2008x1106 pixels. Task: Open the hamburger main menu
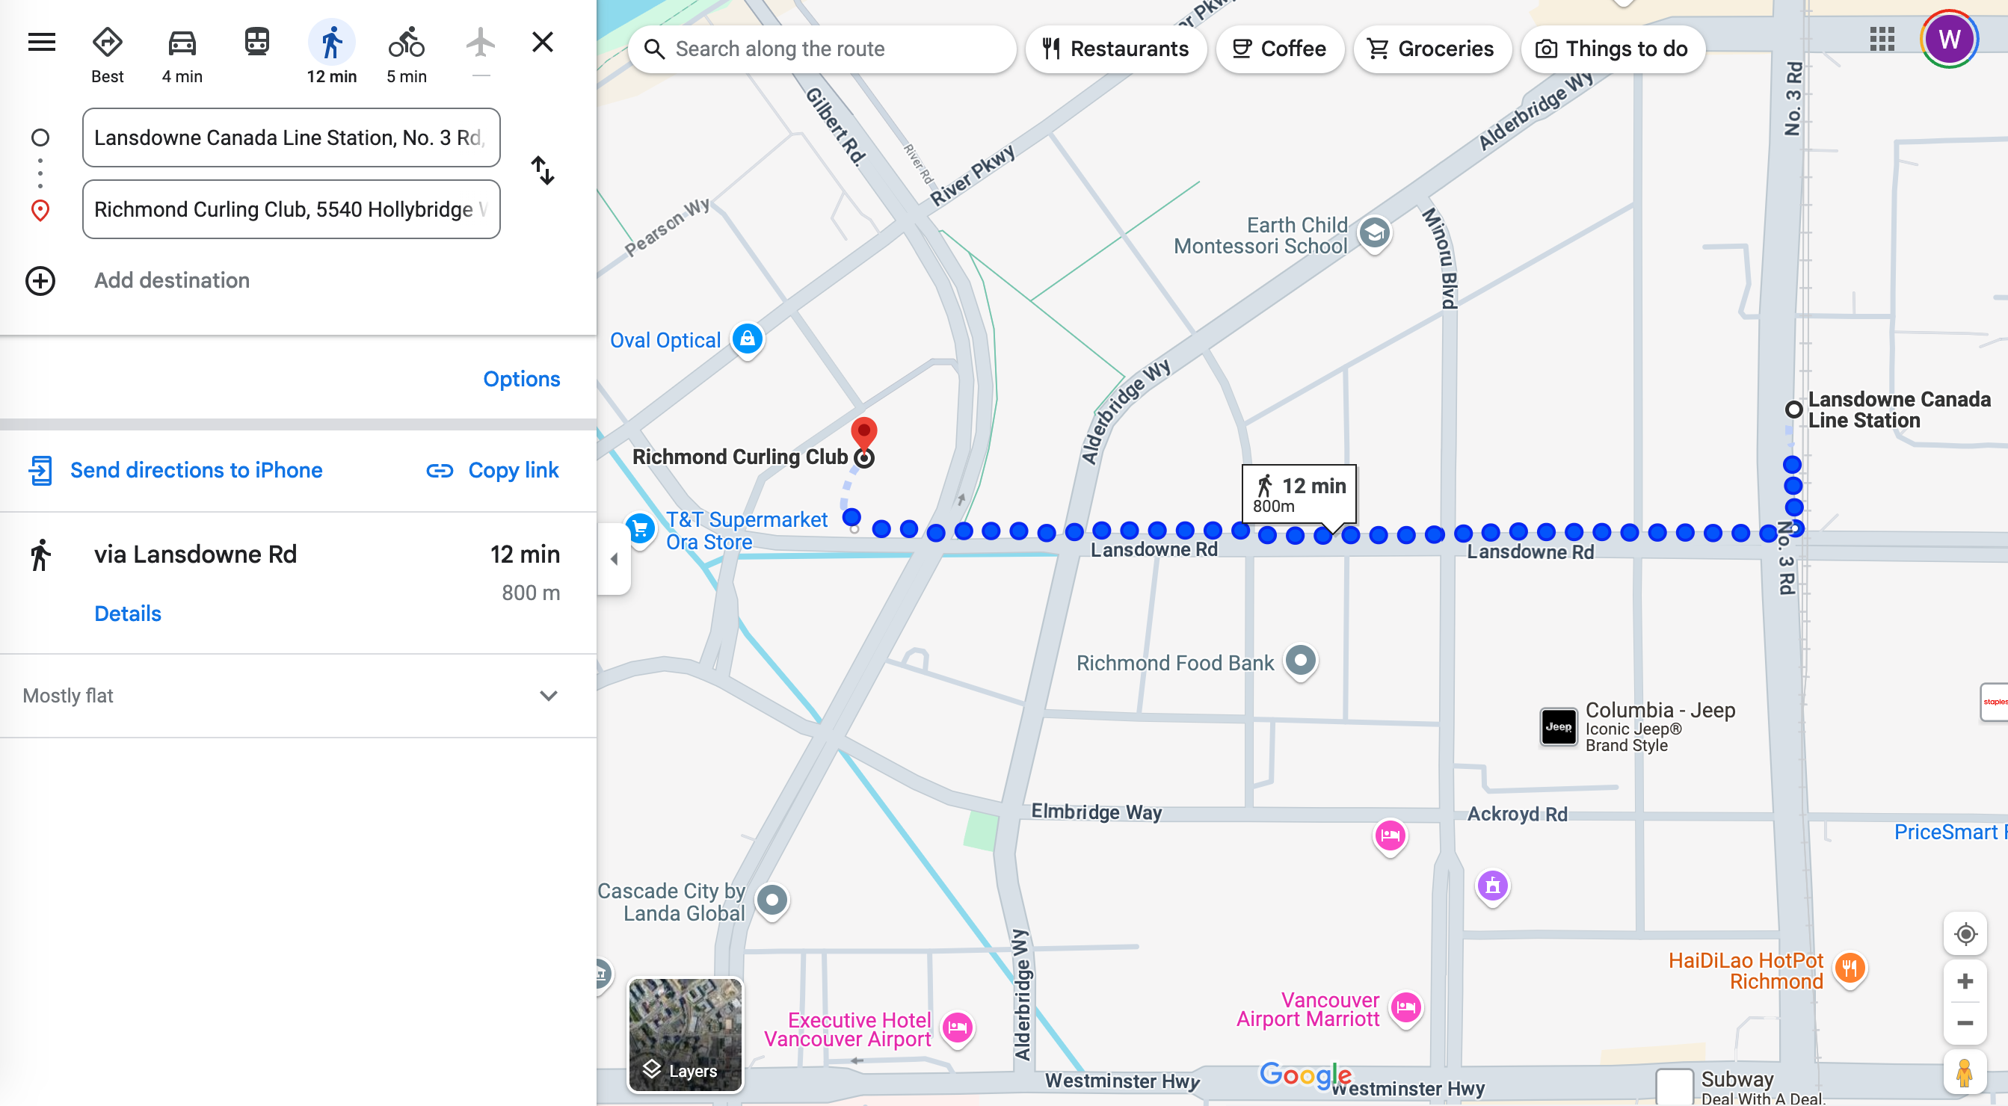click(x=41, y=42)
